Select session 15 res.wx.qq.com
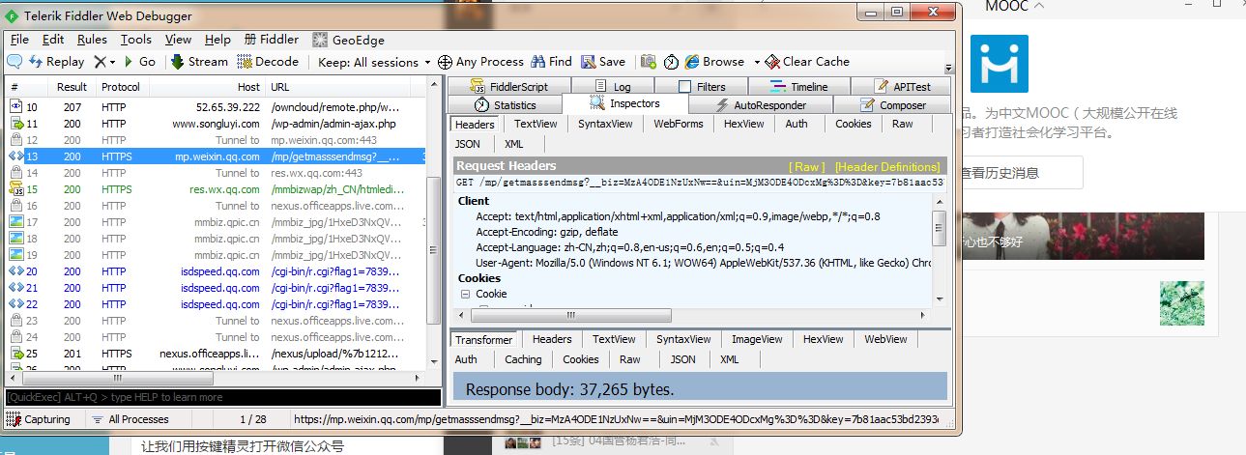 (x=217, y=189)
